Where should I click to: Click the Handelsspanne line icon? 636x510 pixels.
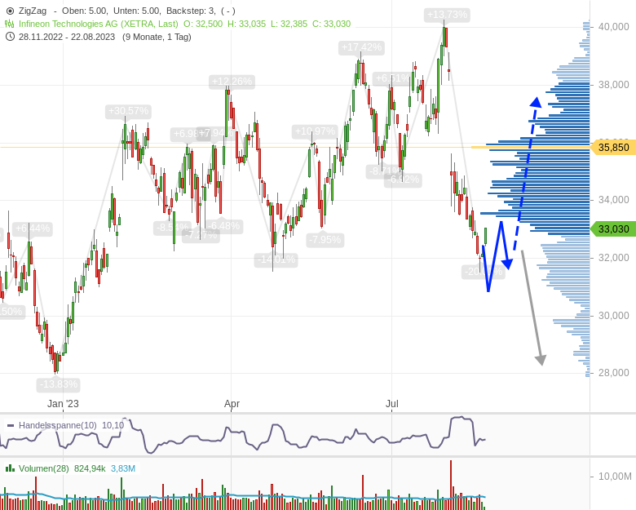click(10, 425)
